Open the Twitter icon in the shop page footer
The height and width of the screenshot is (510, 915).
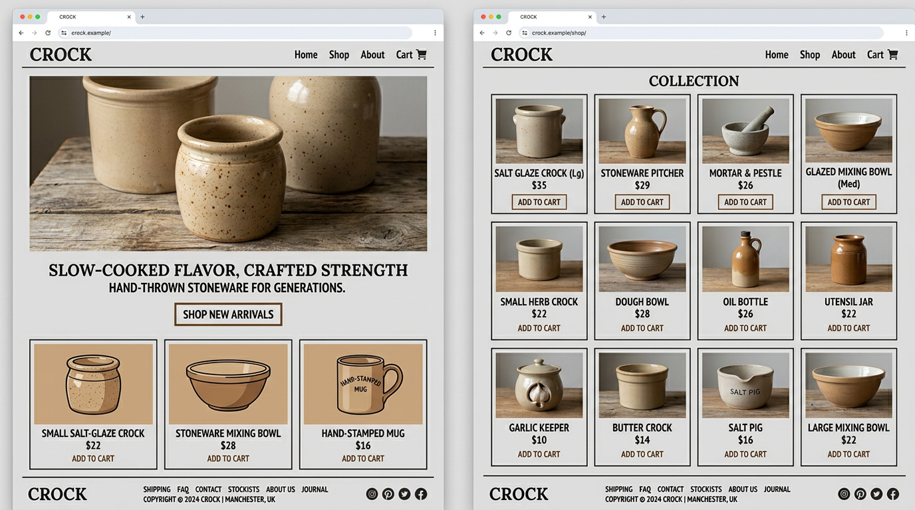click(x=876, y=494)
